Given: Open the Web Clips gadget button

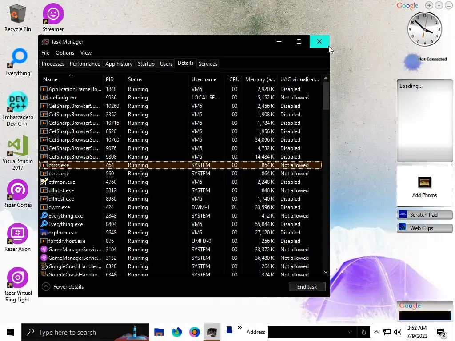Looking at the screenshot, I should (424, 228).
